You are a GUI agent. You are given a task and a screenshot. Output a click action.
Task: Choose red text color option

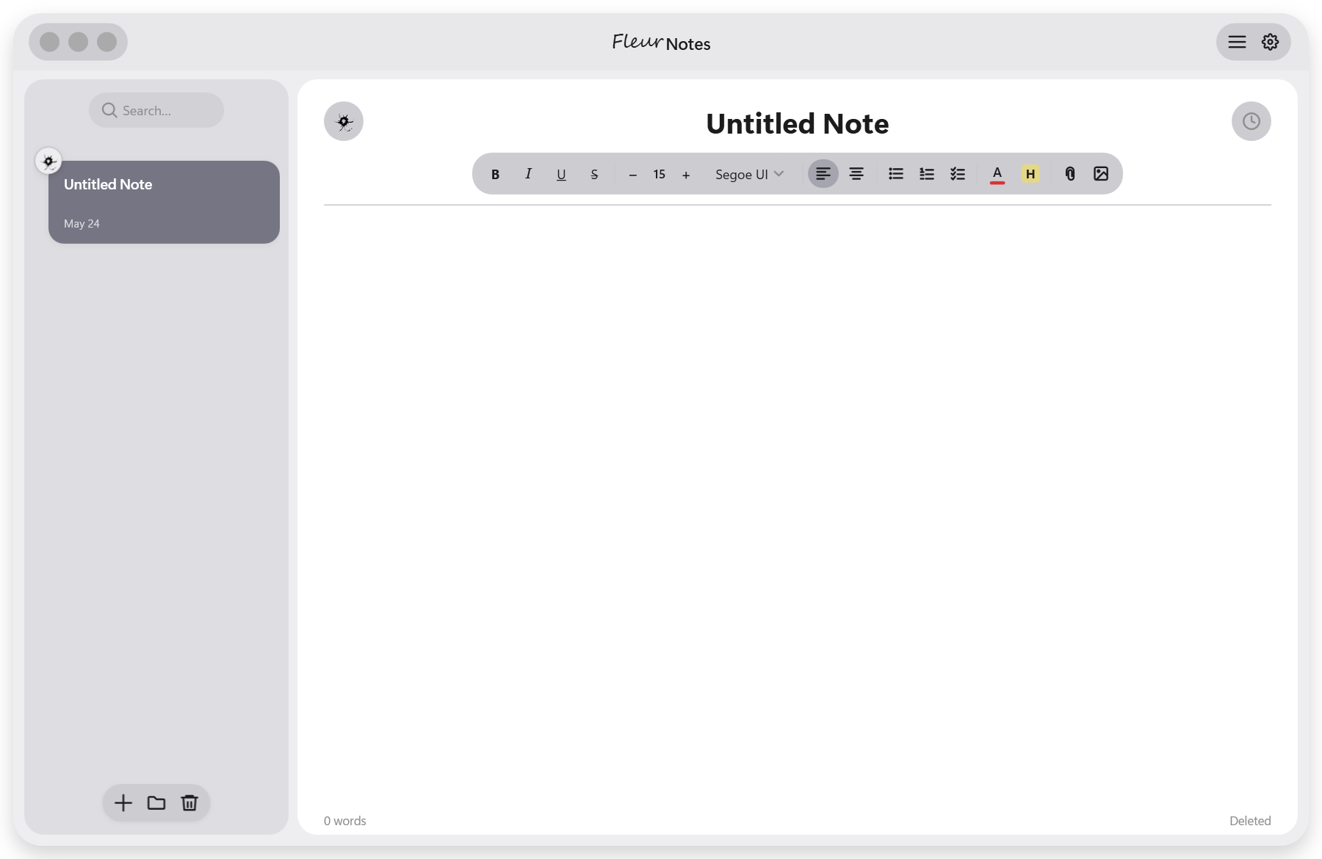point(997,174)
